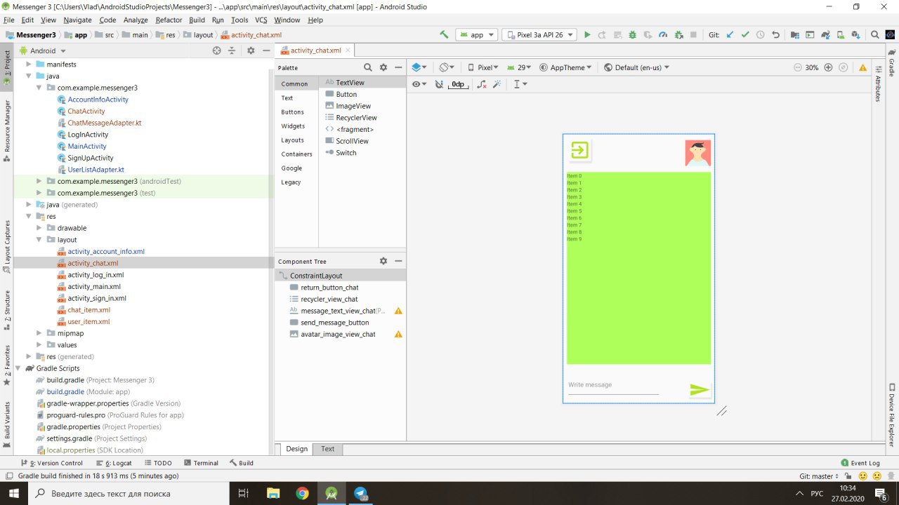Click the Make Project hammer icon

444,34
